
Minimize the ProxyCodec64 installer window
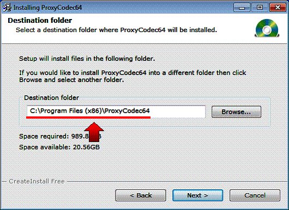(x=242, y=8)
